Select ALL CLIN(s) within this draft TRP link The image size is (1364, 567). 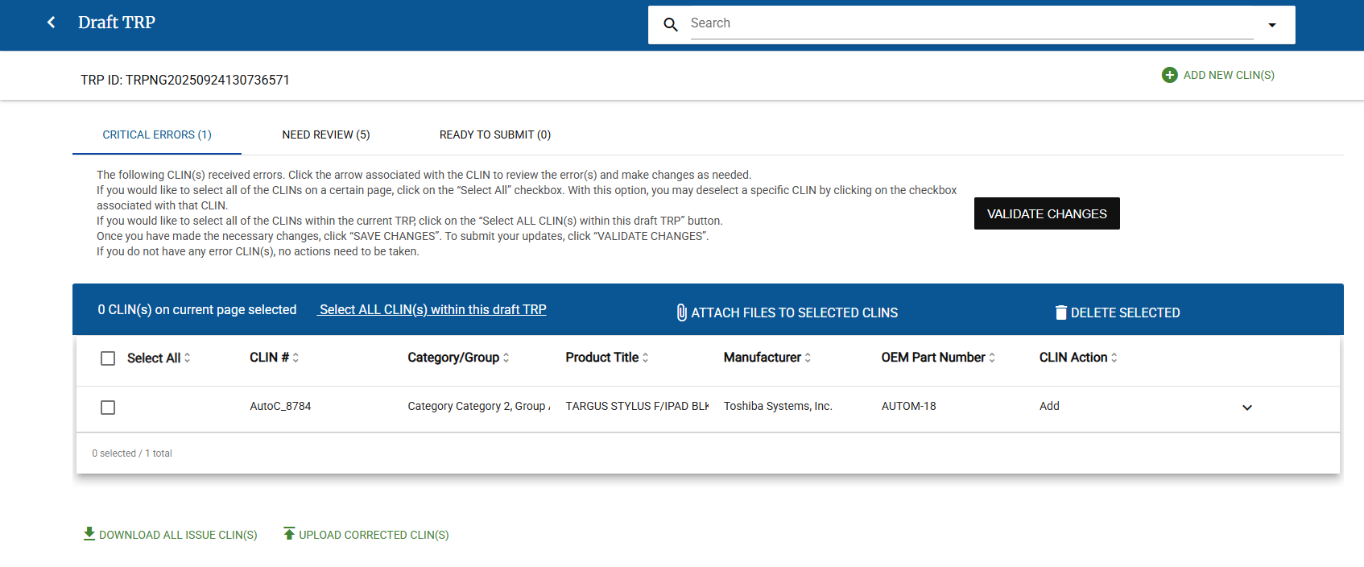(432, 309)
